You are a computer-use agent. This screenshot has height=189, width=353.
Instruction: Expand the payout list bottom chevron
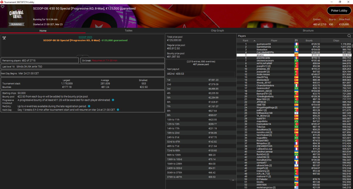click(x=232, y=180)
